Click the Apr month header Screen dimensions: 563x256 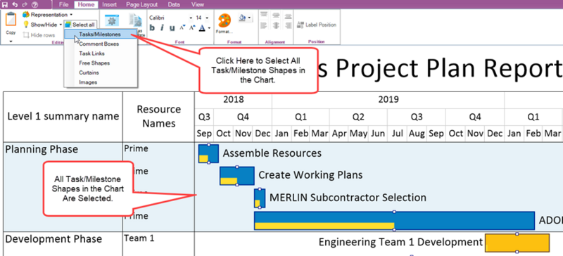point(339,134)
